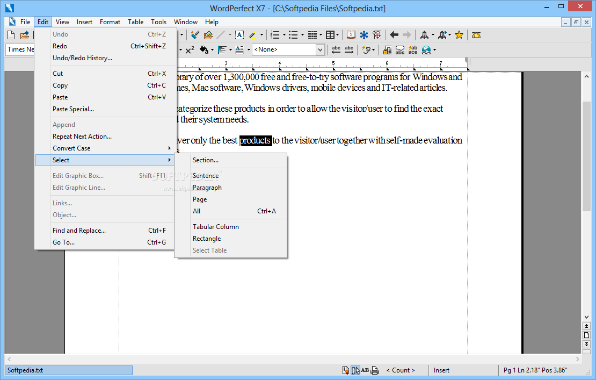
Task: Expand the Table grid dropdown arrow
Action: [x=338, y=35]
